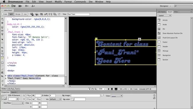Click the W3C Validation icon
Image resolution: width=193 pixels, height=109 pixels.
click(x=46, y=14)
